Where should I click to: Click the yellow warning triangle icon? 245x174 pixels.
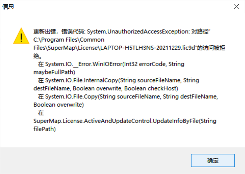(21, 36)
